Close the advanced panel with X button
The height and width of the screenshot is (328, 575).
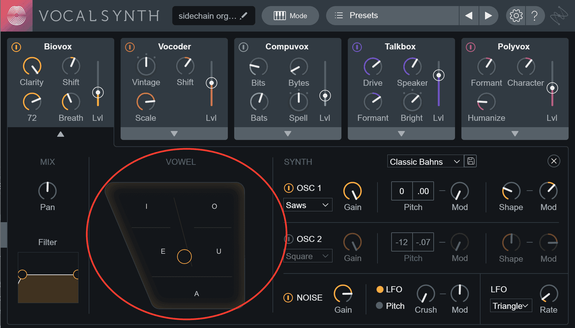click(554, 161)
